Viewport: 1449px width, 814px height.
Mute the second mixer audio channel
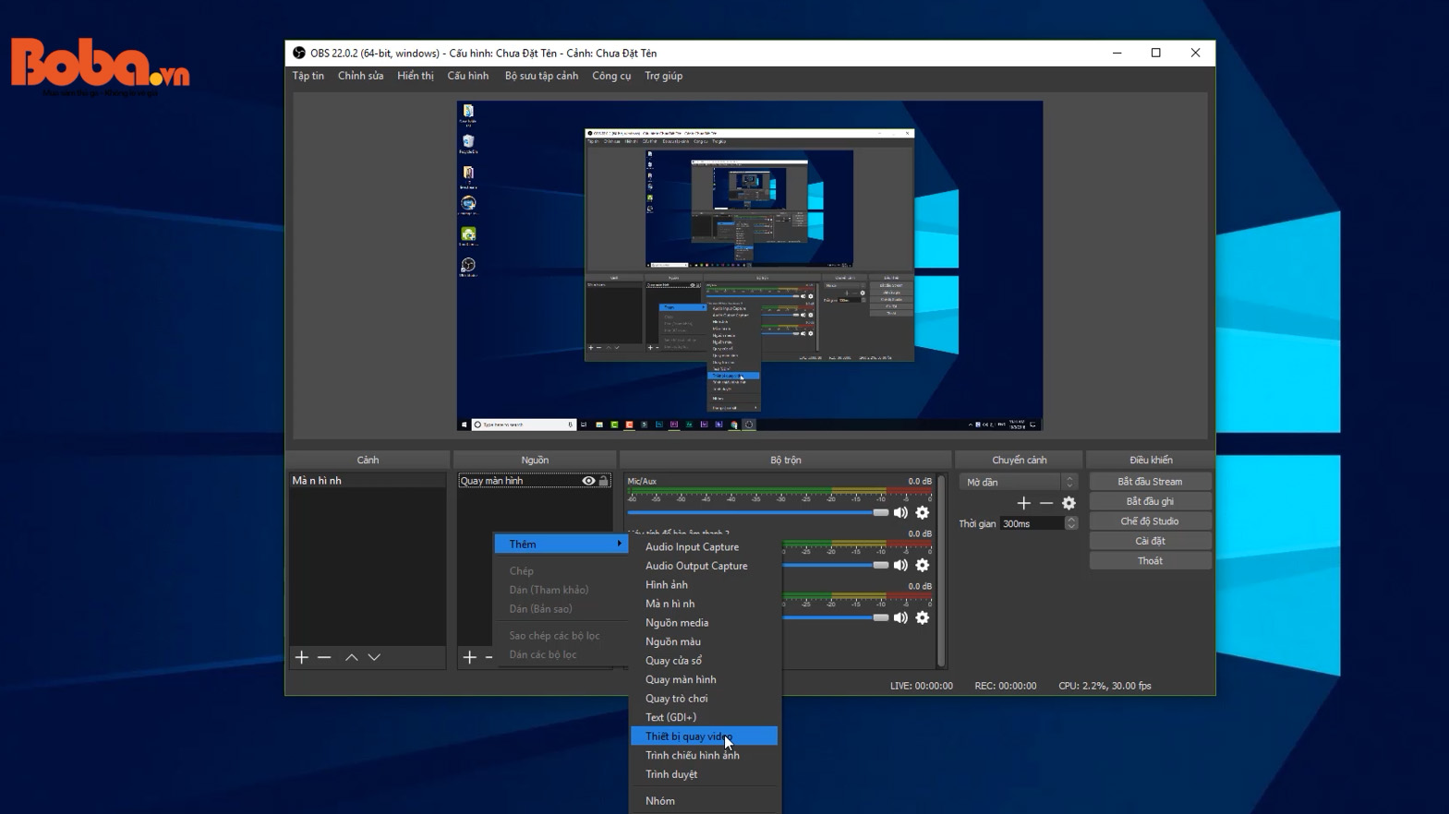coord(900,565)
